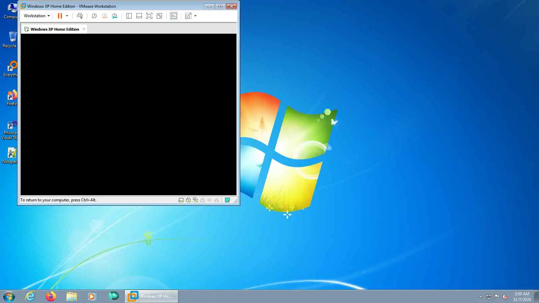Viewport: 539px width, 303px height.
Task: Select the Notepad++ desktop shortcut
Action: point(10,156)
